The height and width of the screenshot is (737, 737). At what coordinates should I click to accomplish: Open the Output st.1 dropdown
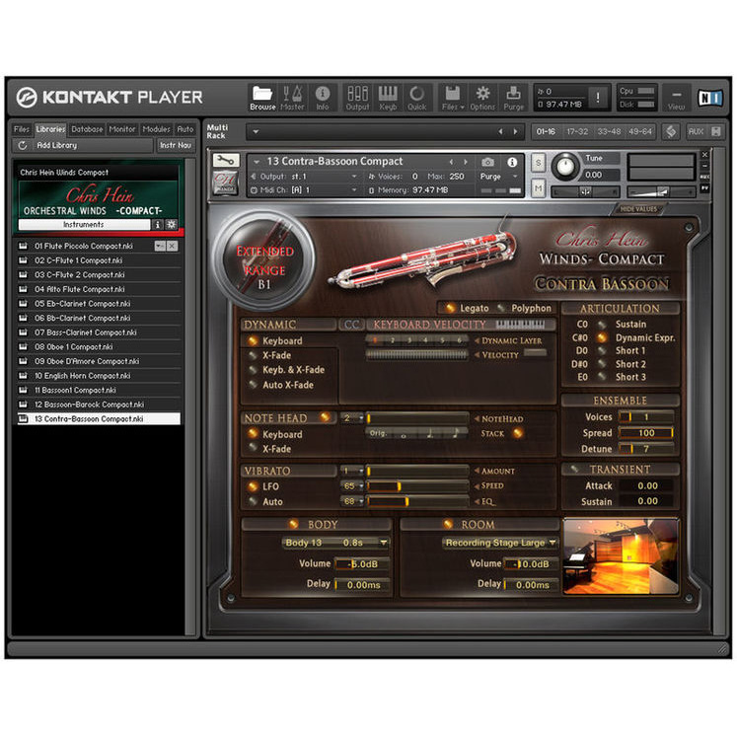(354, 177)
